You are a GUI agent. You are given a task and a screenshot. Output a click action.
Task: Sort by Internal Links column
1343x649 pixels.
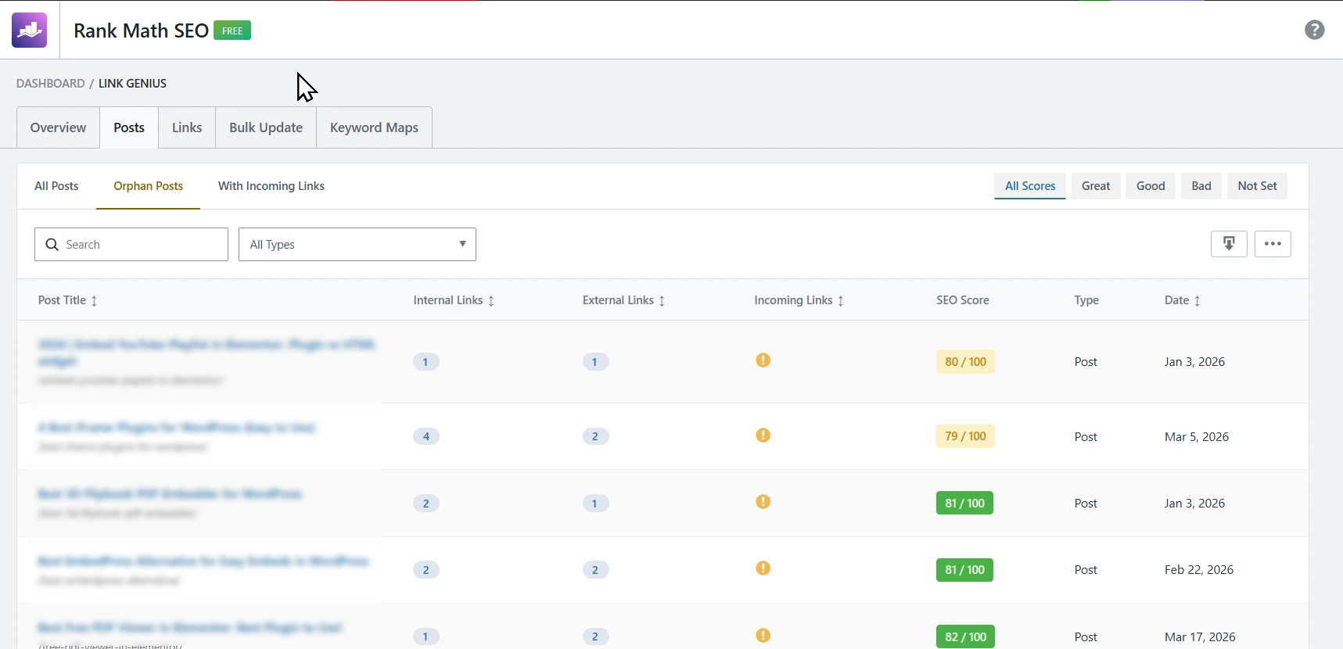click(454, 300)
